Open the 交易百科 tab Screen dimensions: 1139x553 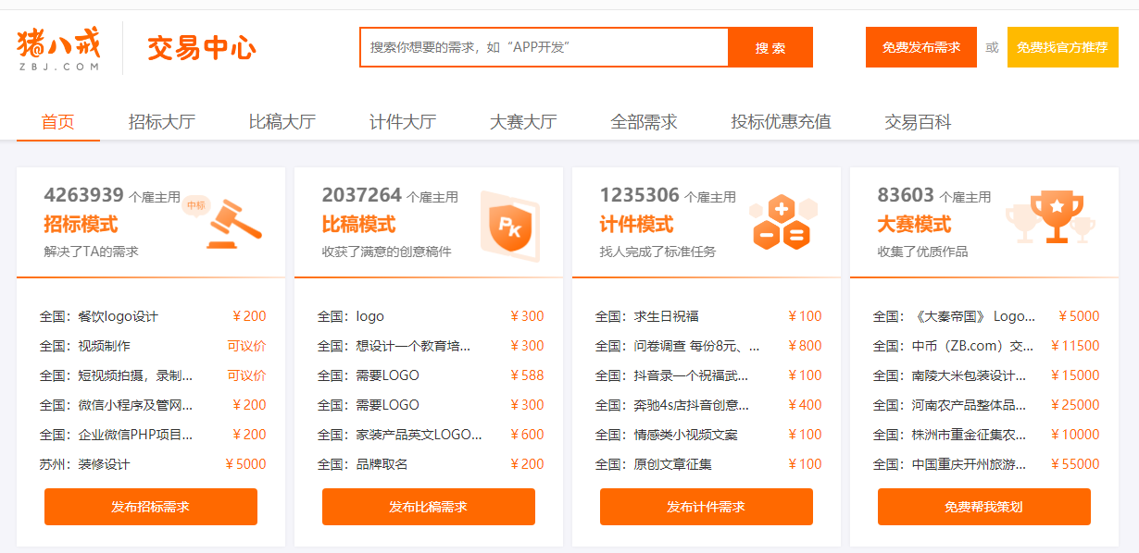click(918, 122)
